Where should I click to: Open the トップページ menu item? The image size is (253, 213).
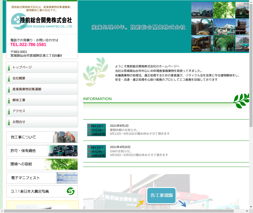coord(42,67)
